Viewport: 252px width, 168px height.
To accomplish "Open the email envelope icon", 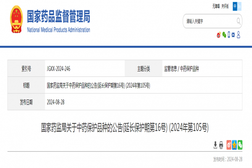I will pyautogui.click(x=233, y=35).
